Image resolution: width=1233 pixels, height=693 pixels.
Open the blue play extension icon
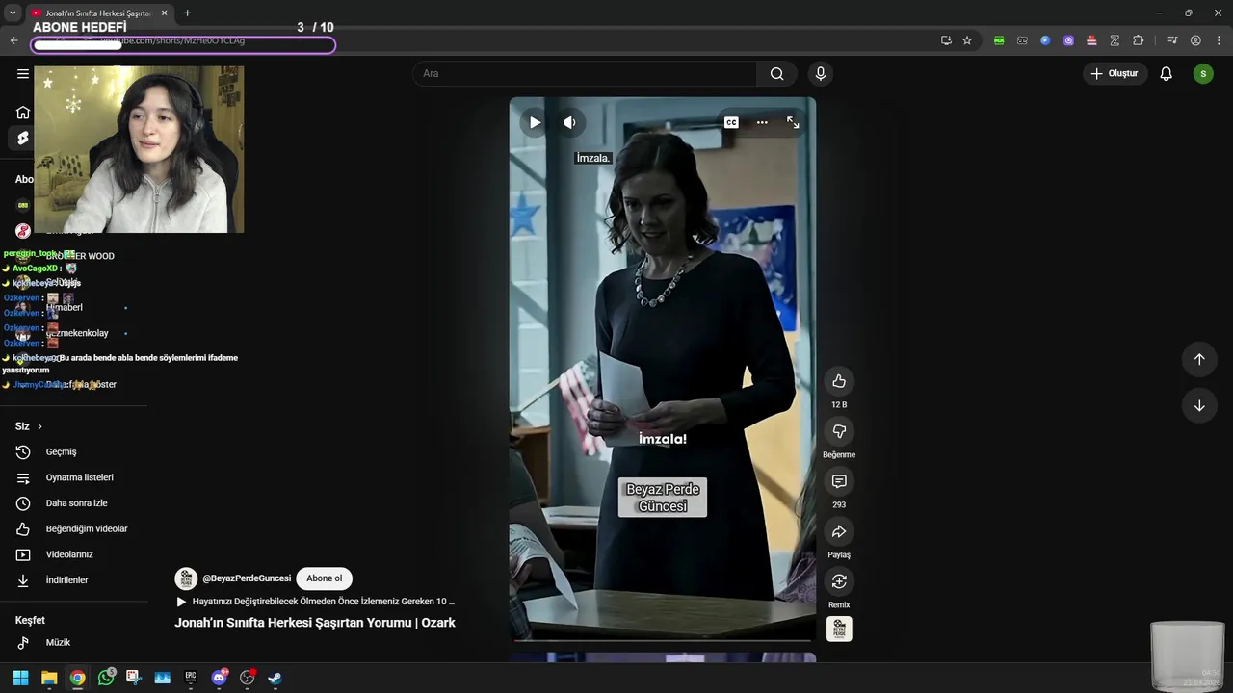[x=1045, y=40]
